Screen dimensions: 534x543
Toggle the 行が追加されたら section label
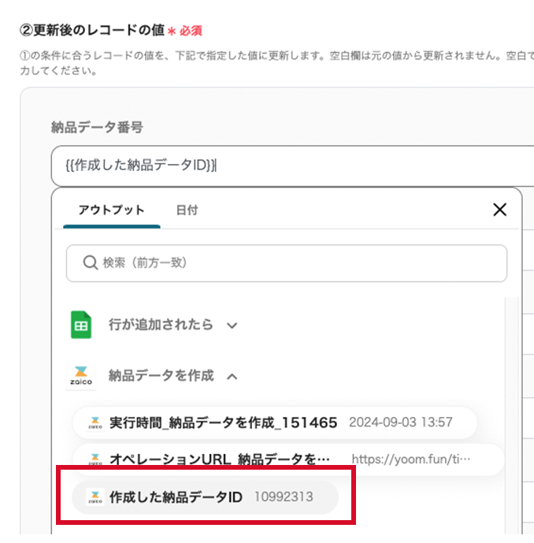pyautogui.click(x=161, y=325)
